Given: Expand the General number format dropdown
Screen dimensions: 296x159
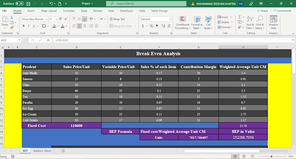Looking at the screenshot, I should 169,19.
